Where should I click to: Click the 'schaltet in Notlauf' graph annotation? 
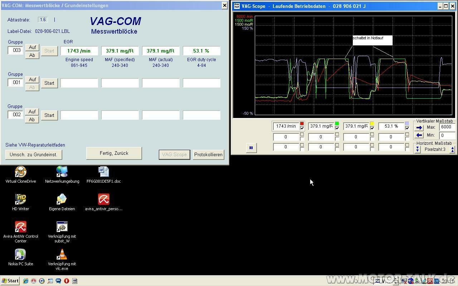tap(372, 40)
